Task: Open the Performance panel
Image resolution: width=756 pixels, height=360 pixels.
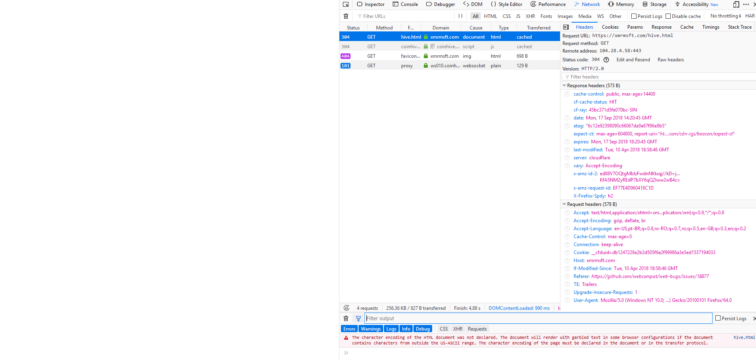Action: tap(548, 4)
